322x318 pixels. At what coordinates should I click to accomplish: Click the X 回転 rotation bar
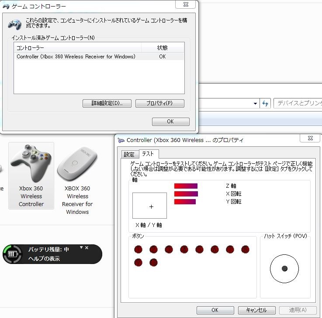[x=186, y=194]
